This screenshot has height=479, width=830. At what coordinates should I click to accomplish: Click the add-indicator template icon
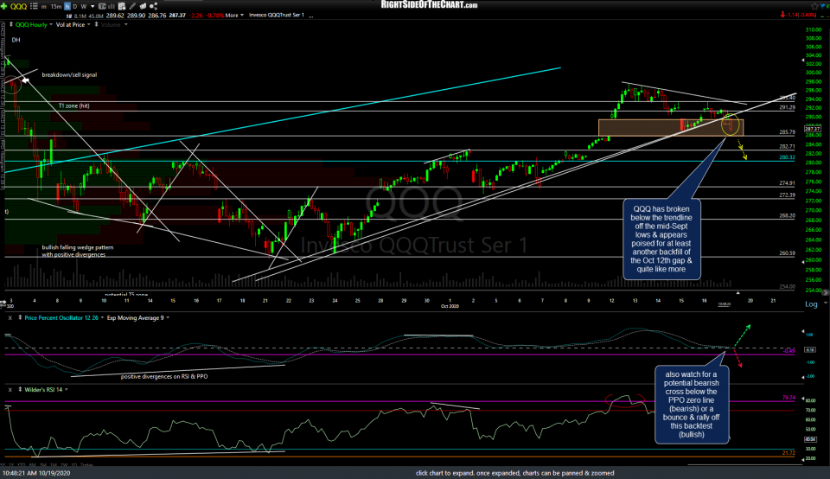point(122,6)
